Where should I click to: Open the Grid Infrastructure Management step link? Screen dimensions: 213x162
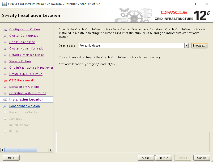coord(31,68)
